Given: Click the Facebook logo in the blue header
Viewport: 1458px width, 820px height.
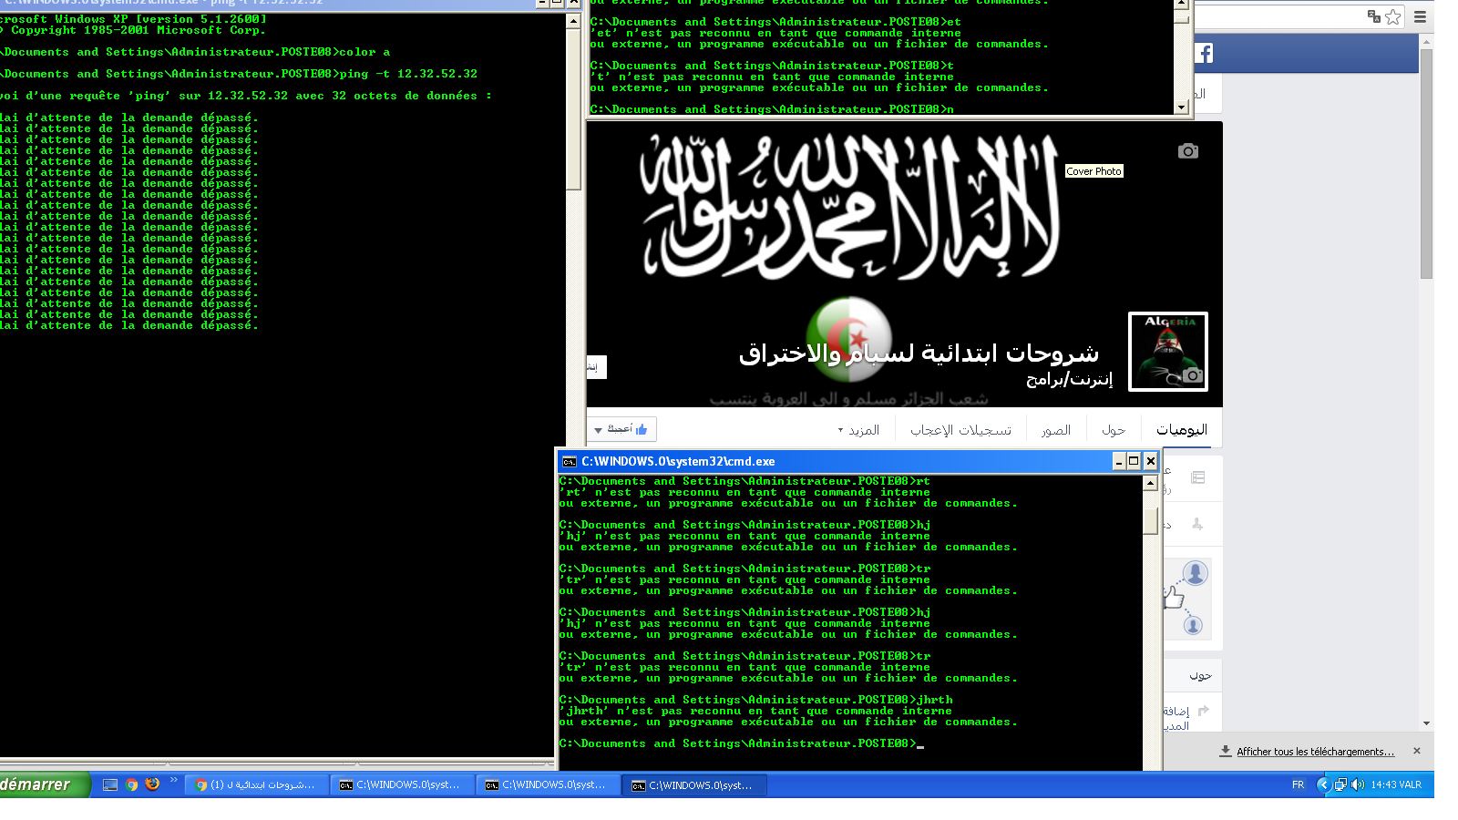Looking at the screenshot, I should point(1204,54).
